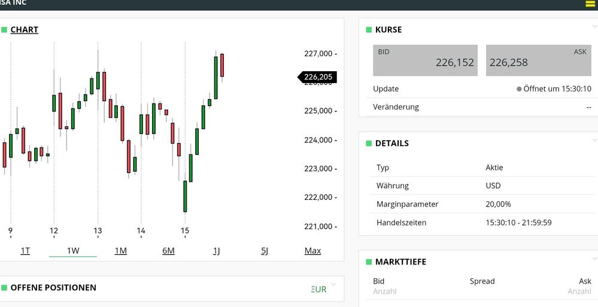Select the 1M chart range
This screenshot has width=598, height=307.
(x=120, y=251)
